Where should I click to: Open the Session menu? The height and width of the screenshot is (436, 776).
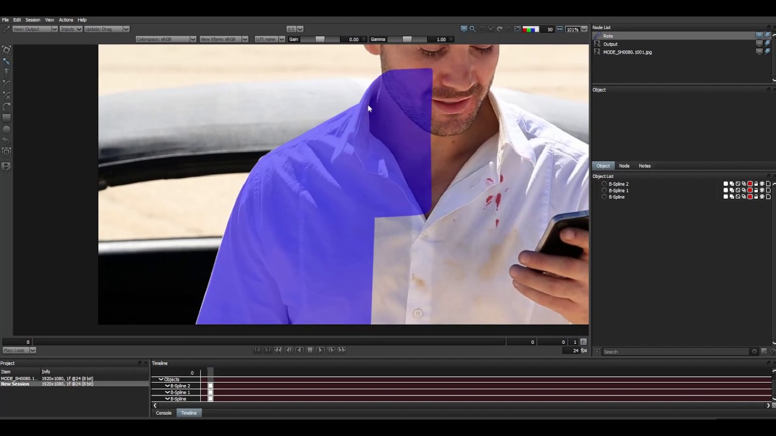click(33, 20)
